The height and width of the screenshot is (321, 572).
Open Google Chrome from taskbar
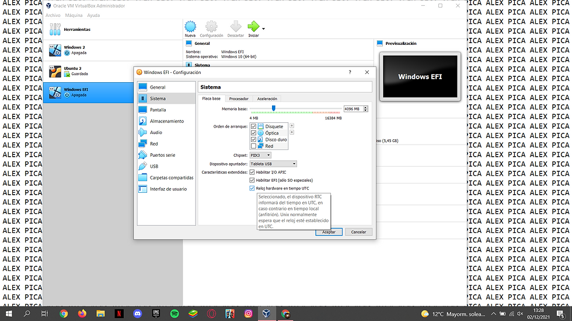64,314
